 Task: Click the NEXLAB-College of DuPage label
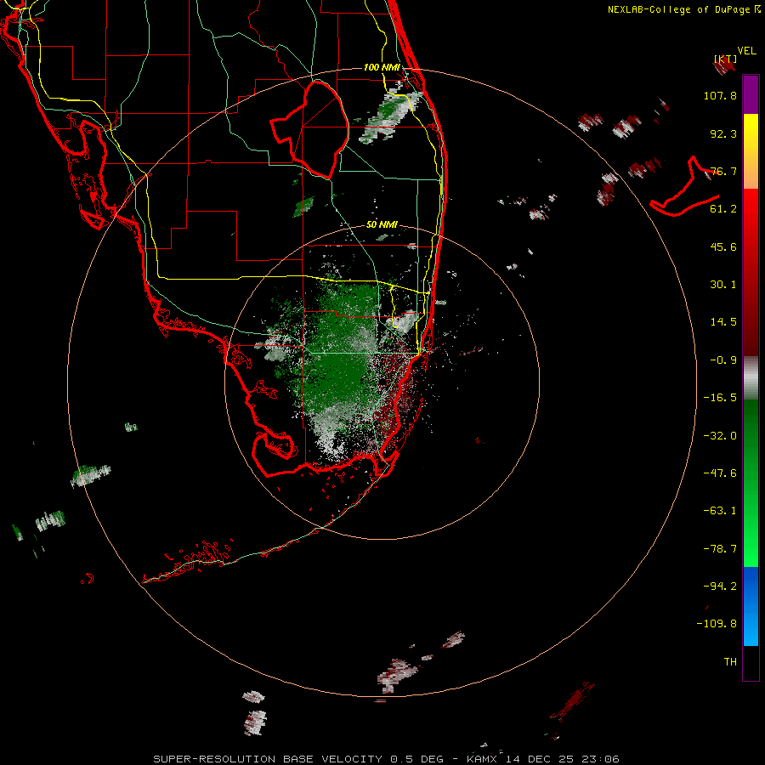[x=683, y=9]
